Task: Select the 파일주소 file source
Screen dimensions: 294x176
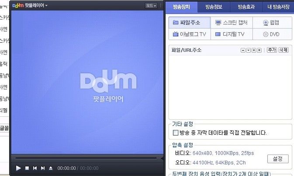Action: pos(190,23)
